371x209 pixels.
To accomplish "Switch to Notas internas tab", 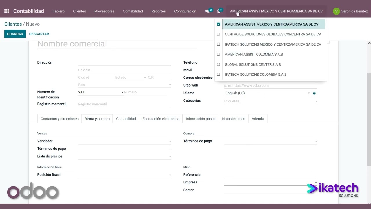I will click(x=234, y=119).
